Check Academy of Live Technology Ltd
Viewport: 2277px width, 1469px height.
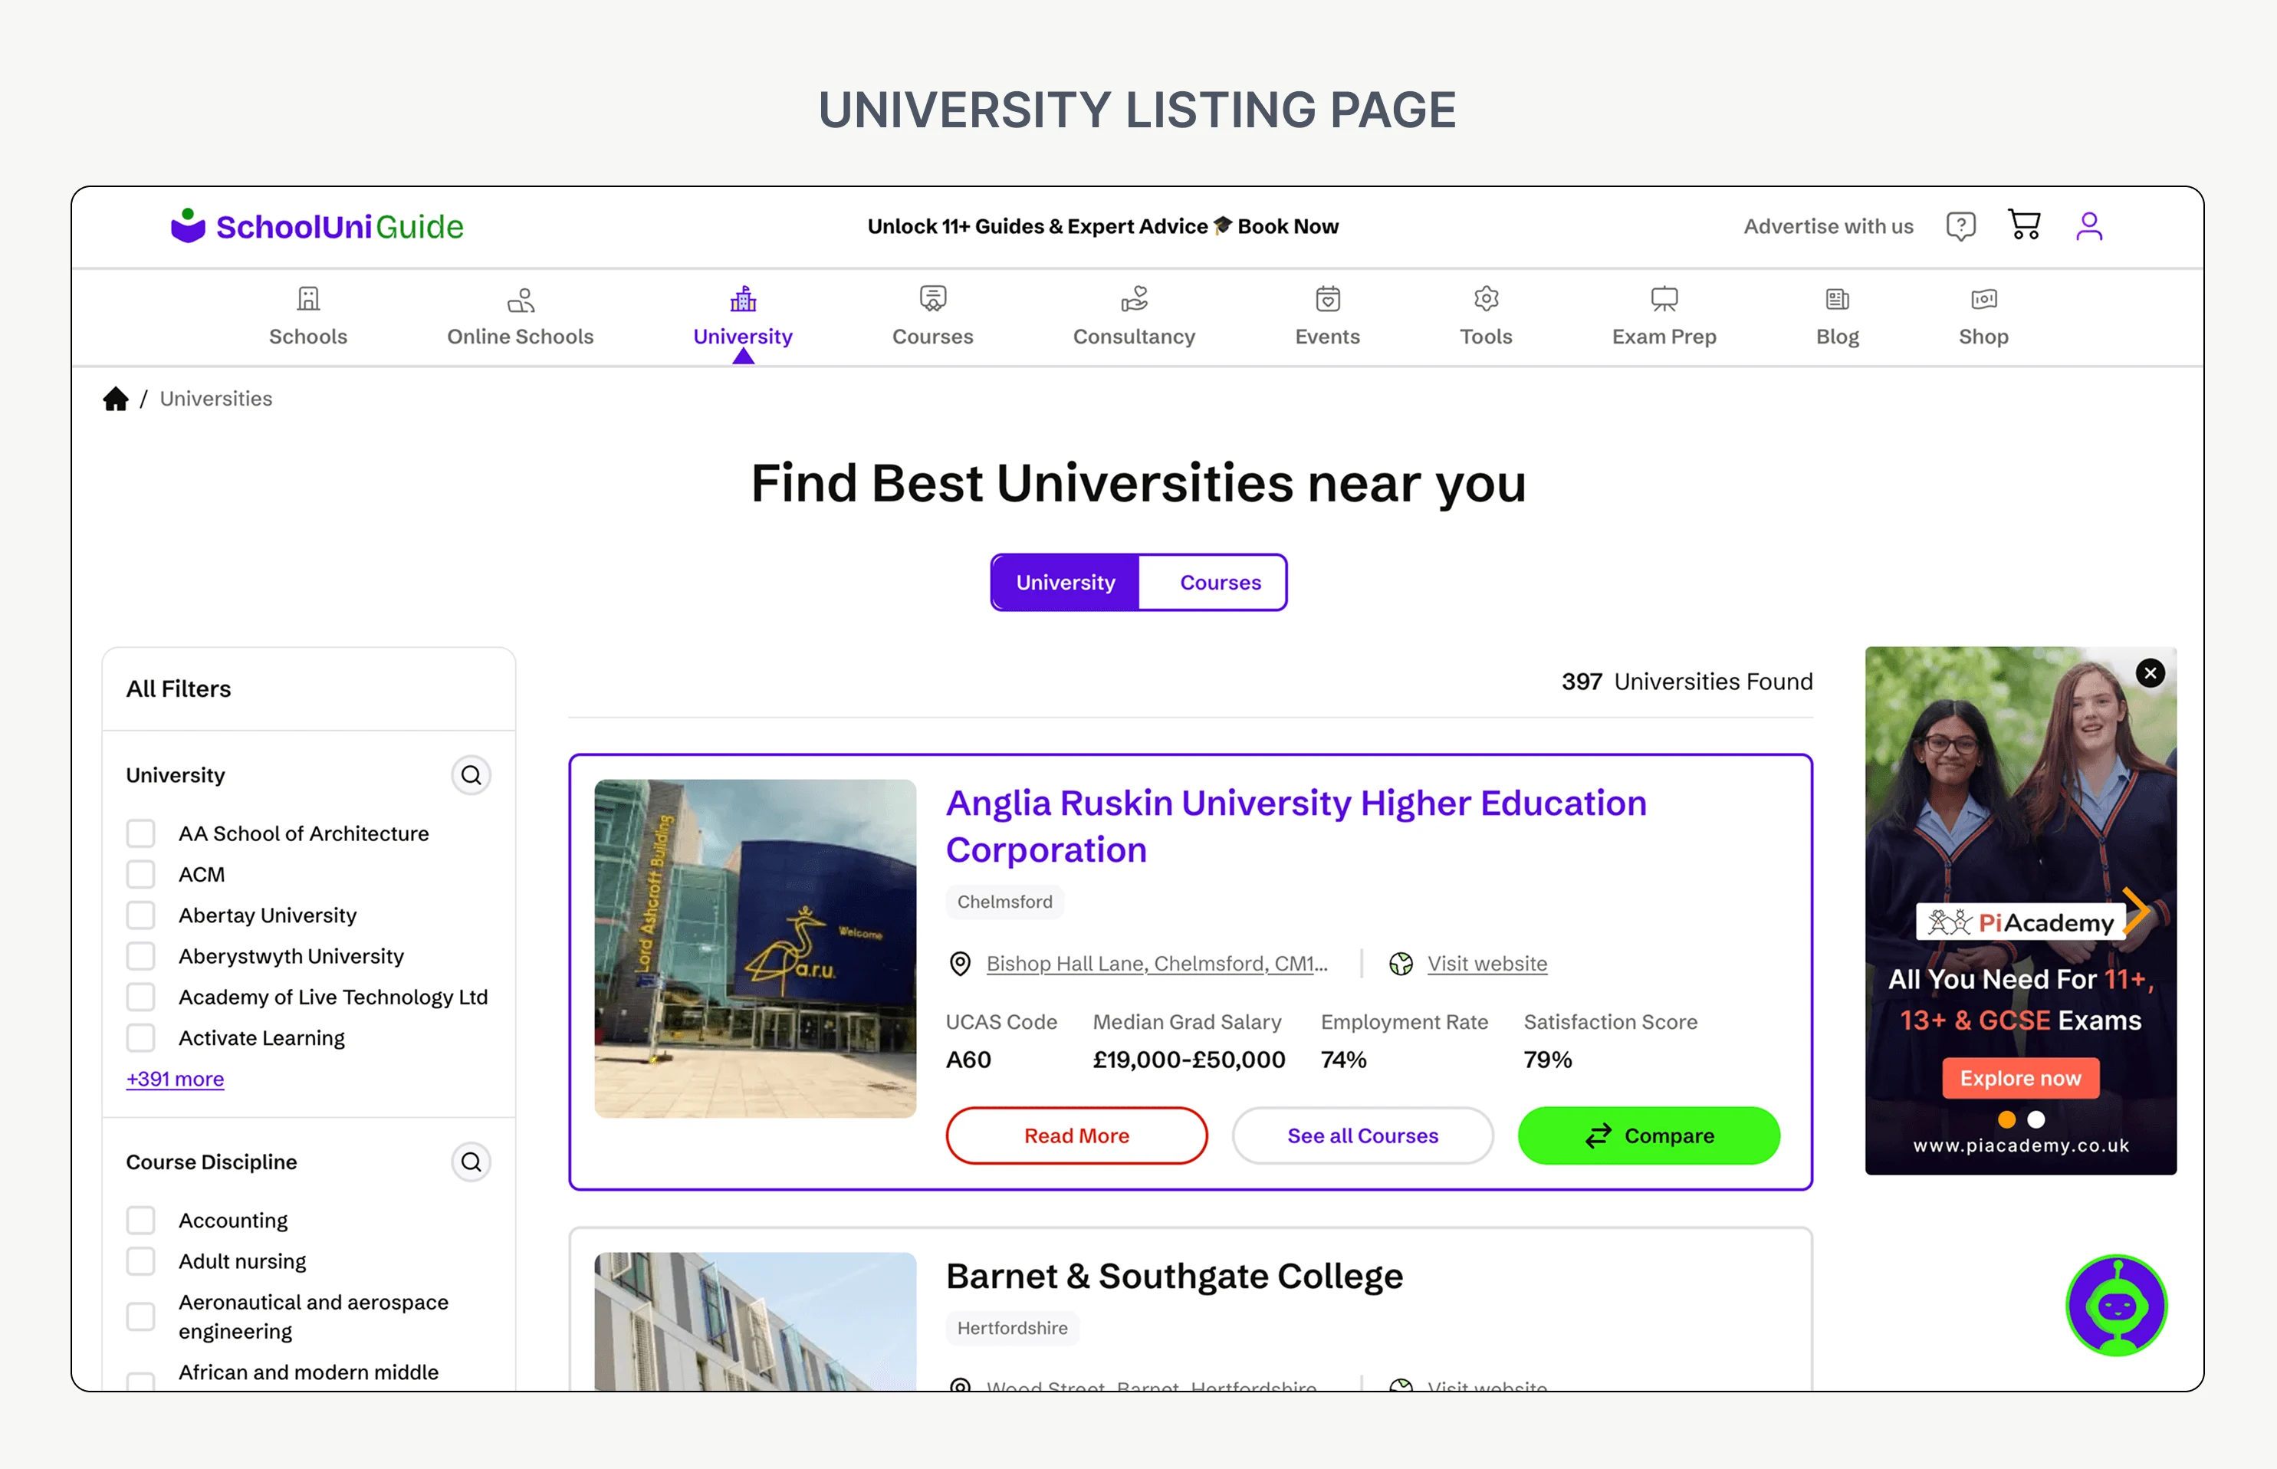141,997
